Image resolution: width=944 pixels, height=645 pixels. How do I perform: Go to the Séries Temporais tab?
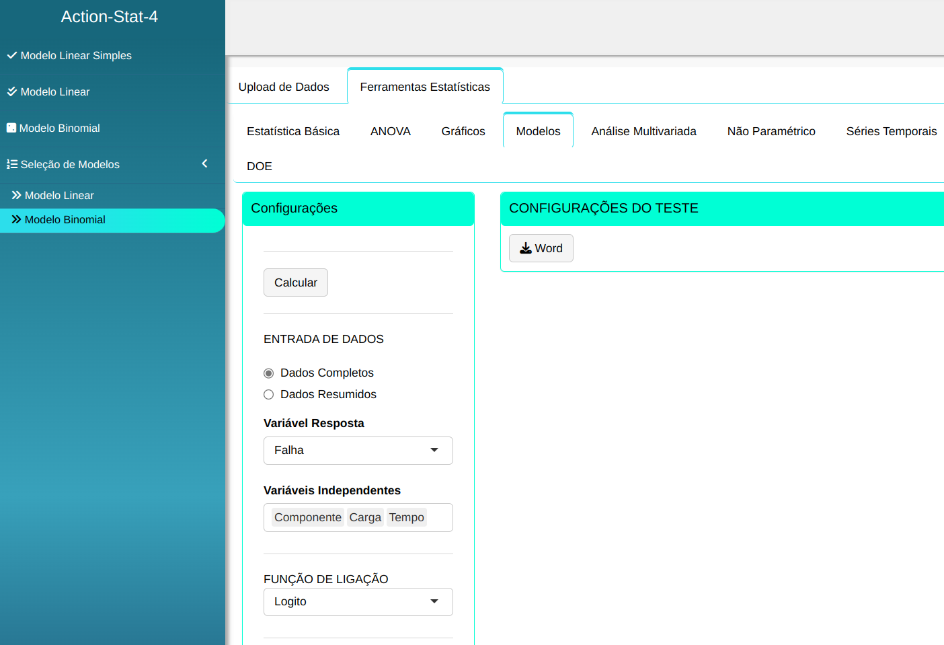click(x=891, y=131)
